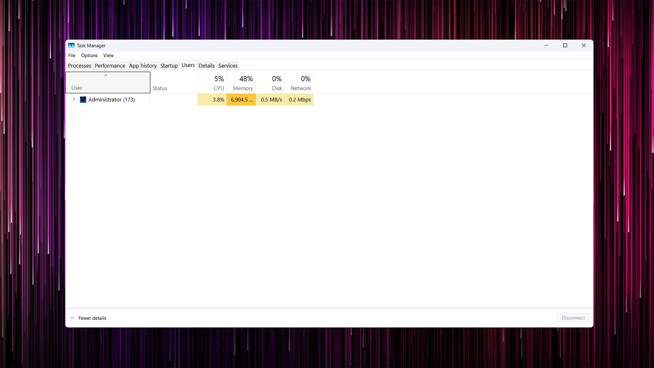Click the Fewer details label

tap(92, 318)
